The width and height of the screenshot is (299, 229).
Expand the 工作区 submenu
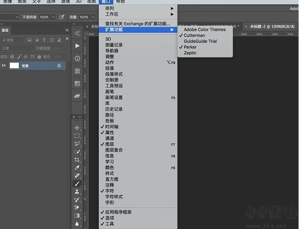[x=138, y=14]
